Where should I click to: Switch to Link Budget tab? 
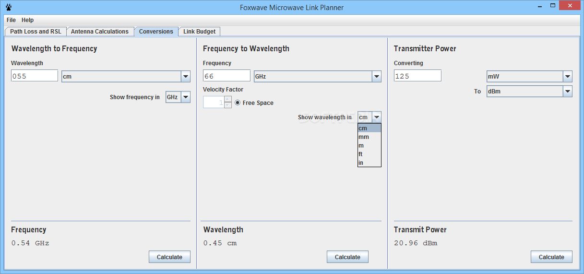coord(200,32)
